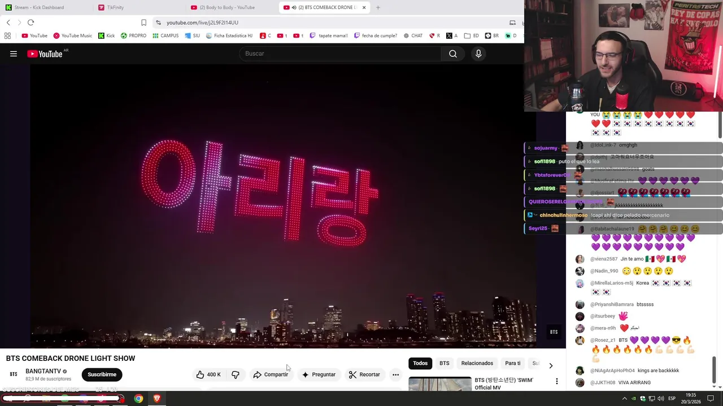Image resolution: width=723 pixels, height=406 pixels.
Task: Click the chat panel scrollbar thumb
Action: coord(715,369)
